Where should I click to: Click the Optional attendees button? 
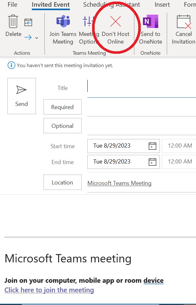(63, 126)
